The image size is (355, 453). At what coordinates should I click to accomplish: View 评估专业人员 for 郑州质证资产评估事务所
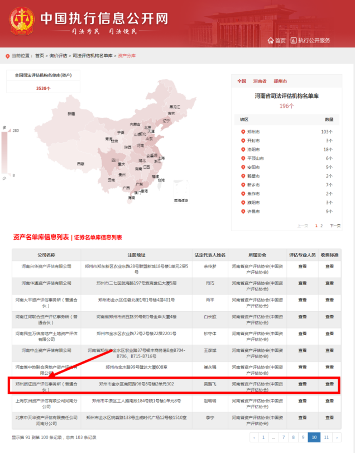point(303,384)
